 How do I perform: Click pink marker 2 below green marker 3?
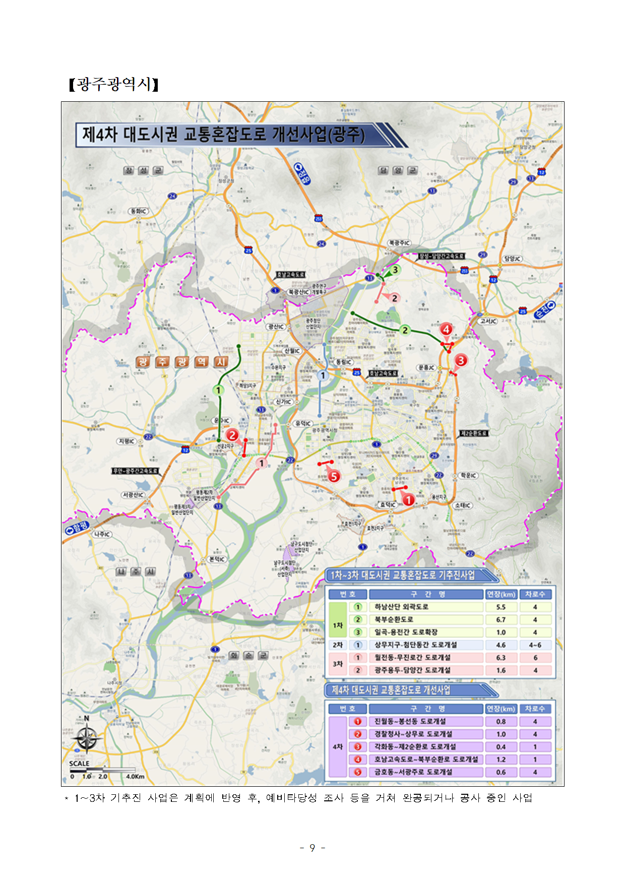click(395, 298)
